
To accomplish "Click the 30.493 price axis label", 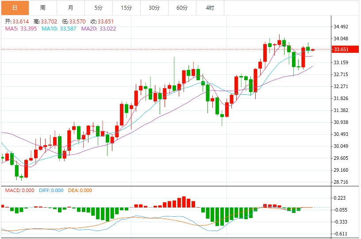I will click(341, 134).
